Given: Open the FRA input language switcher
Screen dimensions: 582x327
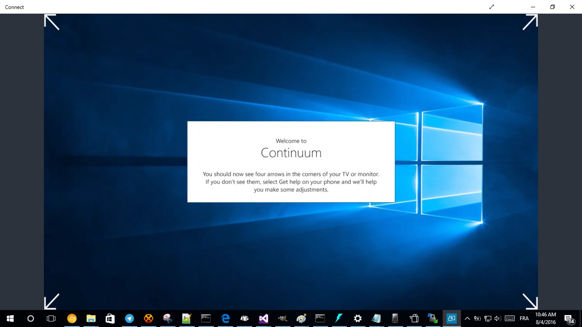Looking at the screenshot, I should coord(524,318).
